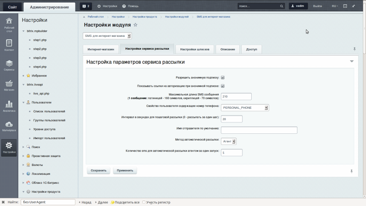Expand the Проактивная защита tree node

point(23,156)
